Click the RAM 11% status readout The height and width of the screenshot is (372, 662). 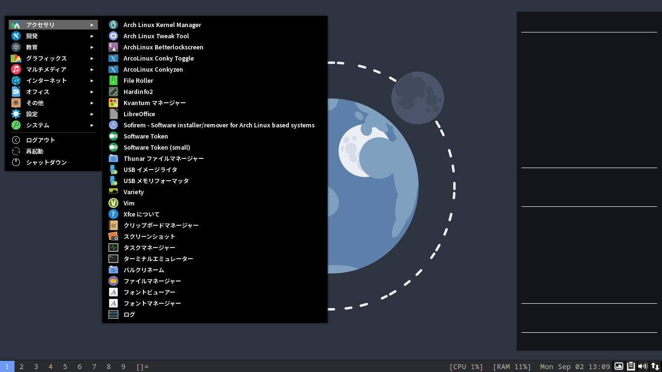[512, 367]
